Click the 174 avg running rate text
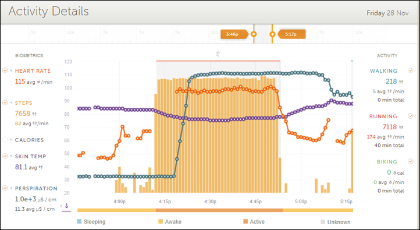Image resolution: width=420 pixels, height=230 pixels. (385, 137)
